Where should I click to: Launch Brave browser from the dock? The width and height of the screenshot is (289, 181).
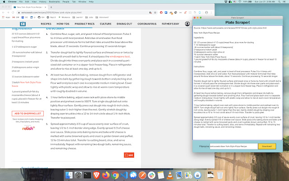(96, 175)
